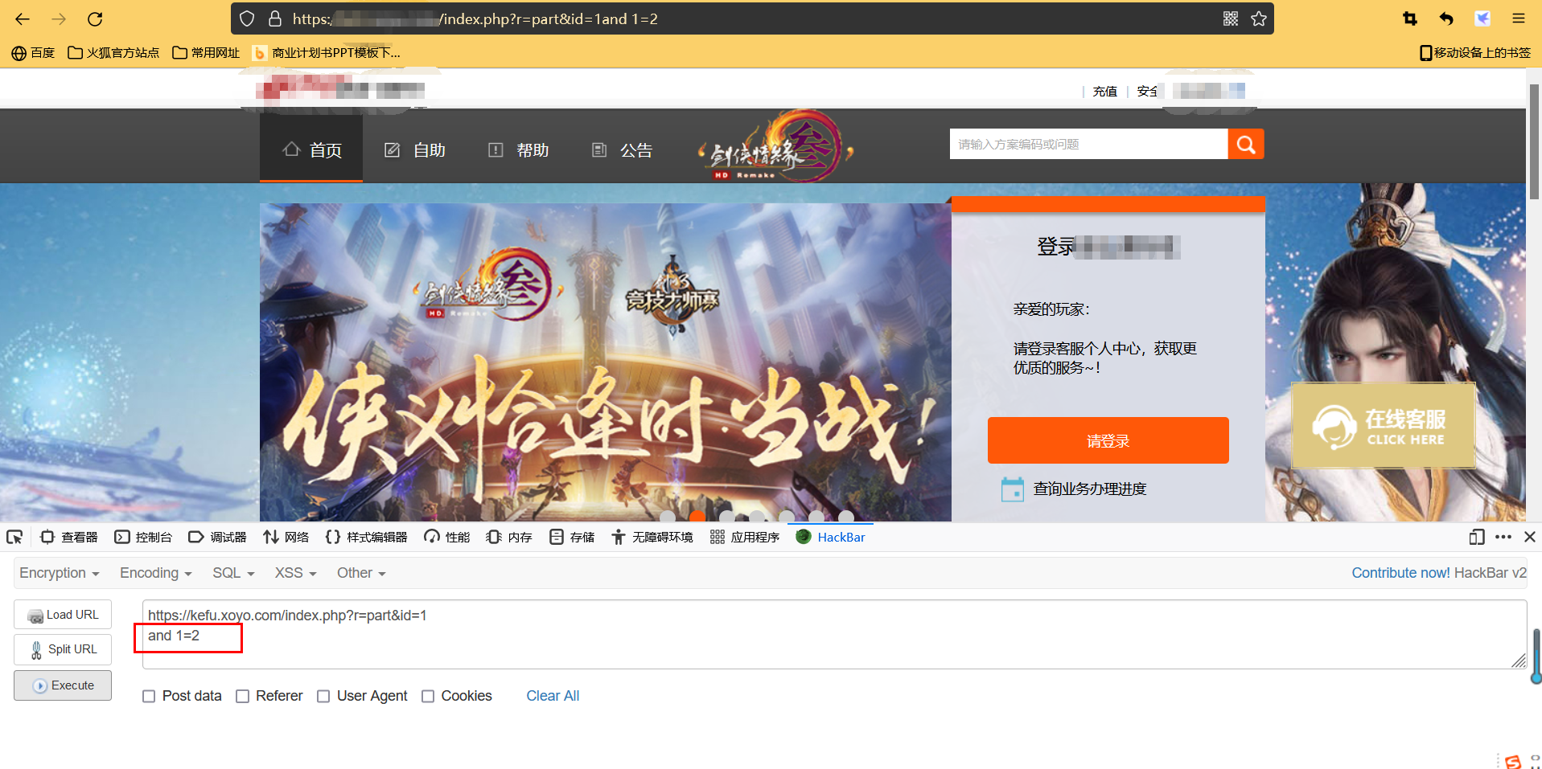Switch to the 样式编辑器 tab
The height and width of the screenshot is (769, 1542).
pyautogui.click(x=366, y=537)
